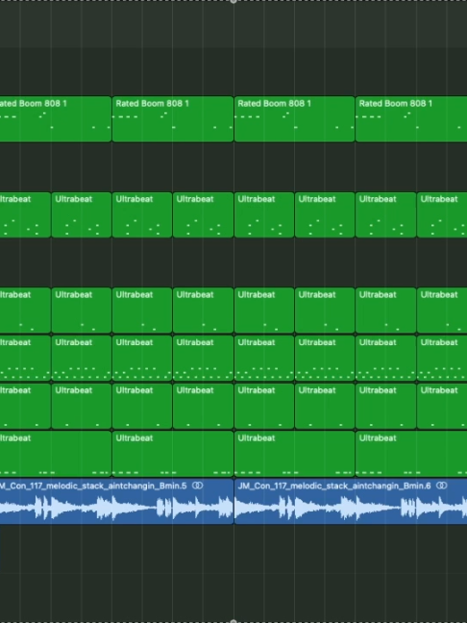Click the stereo icon on the Bmin.5 audio region
Viewport: 467px width, 623px height.
click(197, 486)
